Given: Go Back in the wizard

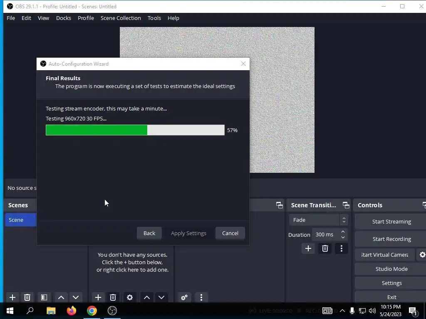Looking at the screenshot, I should point(149,233).
